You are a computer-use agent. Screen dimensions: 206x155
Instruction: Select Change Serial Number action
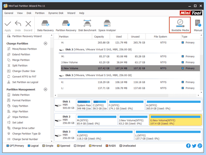tap(25, 139)
